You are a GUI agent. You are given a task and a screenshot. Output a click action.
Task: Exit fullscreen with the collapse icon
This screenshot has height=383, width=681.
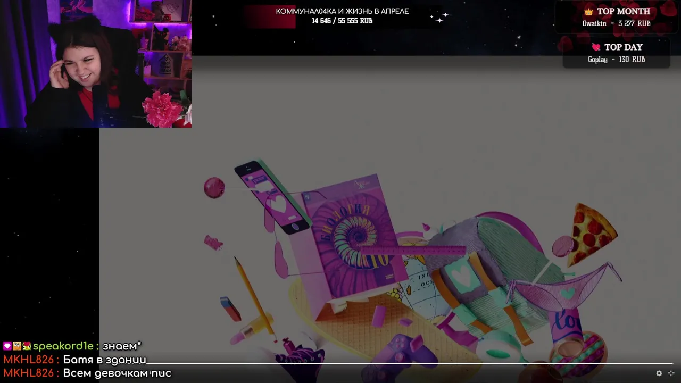click(x=671, y=373)
